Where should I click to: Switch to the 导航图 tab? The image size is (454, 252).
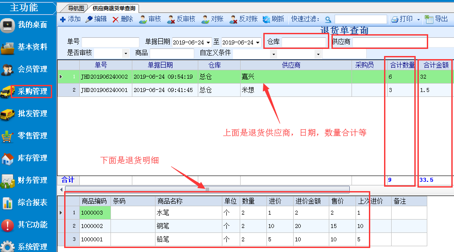click(76, 8)
